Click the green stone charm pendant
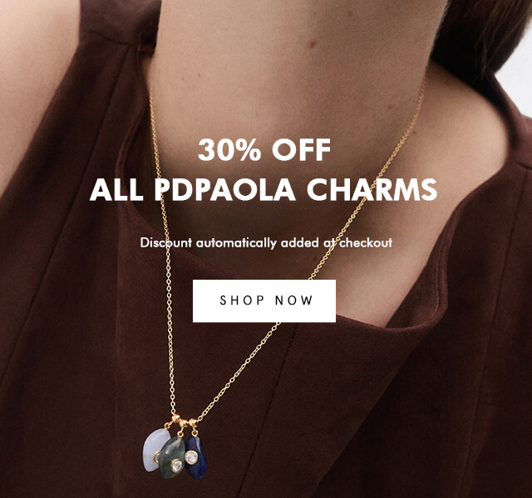Screen dimensions: 532x498 click(x=172, y=457)
